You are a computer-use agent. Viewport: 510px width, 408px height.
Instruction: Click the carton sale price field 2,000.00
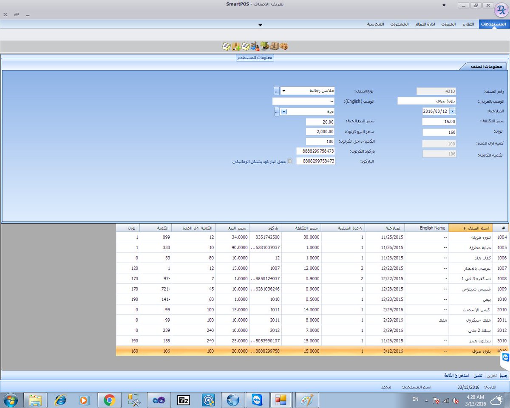[x=320, y=132]
